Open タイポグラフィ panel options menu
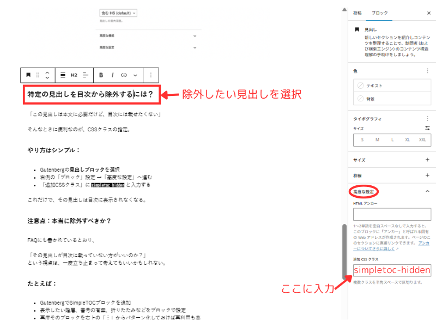The height and width of the screenshot is (327, 436). tap(427, 119)
